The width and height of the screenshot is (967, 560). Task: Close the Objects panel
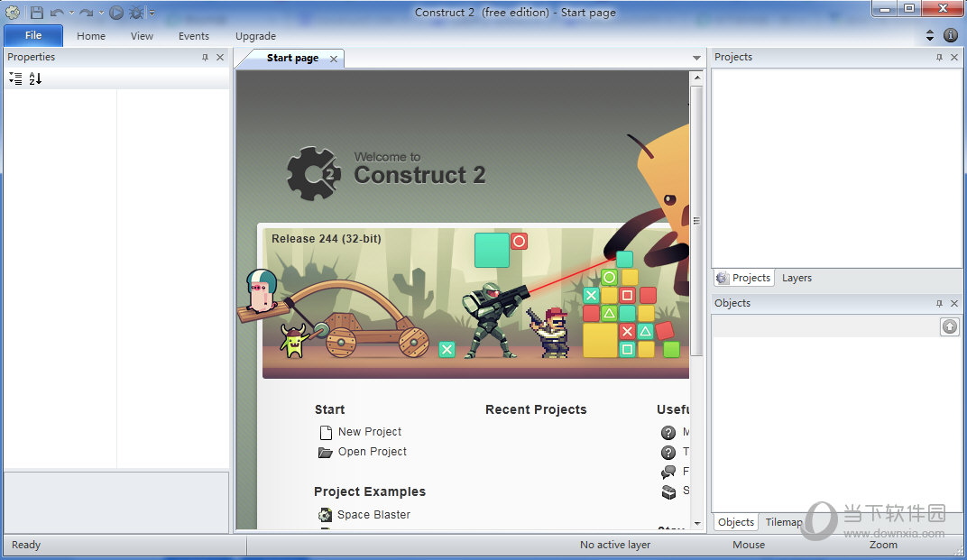954,303
